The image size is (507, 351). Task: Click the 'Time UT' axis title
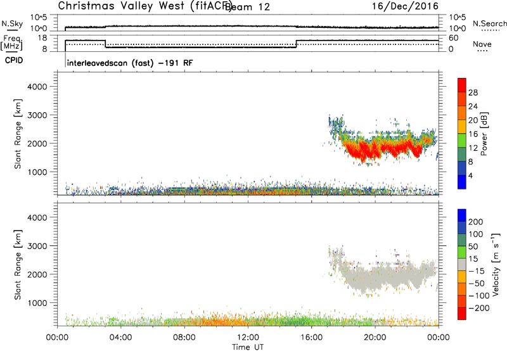(248, 347)
